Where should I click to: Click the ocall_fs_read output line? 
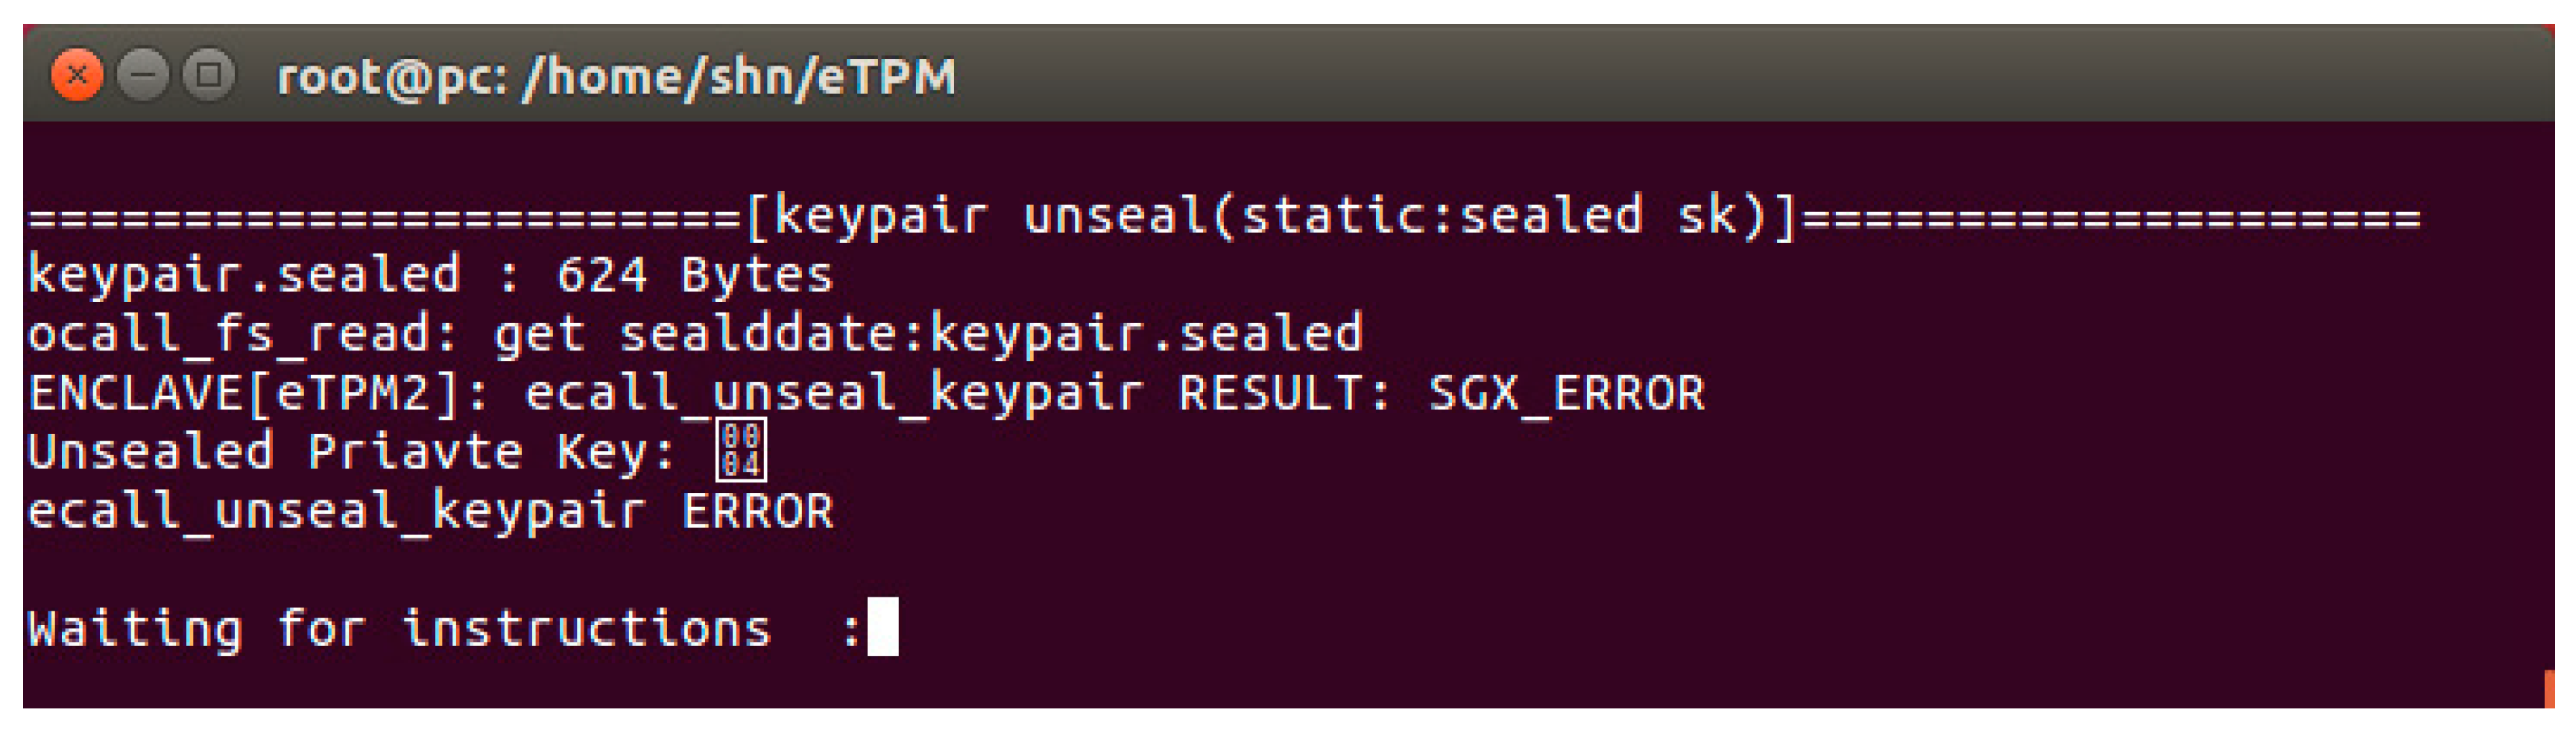pyautogui.click(x=695, y=334)
